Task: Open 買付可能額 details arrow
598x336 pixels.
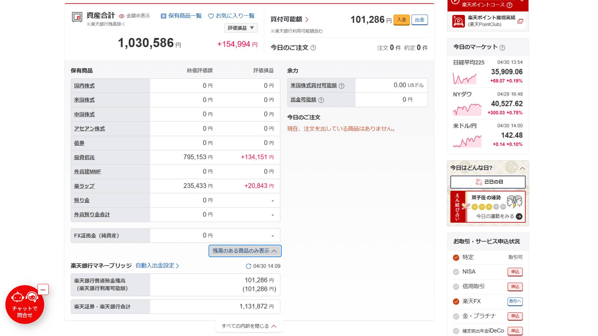Action: (307, 20)
